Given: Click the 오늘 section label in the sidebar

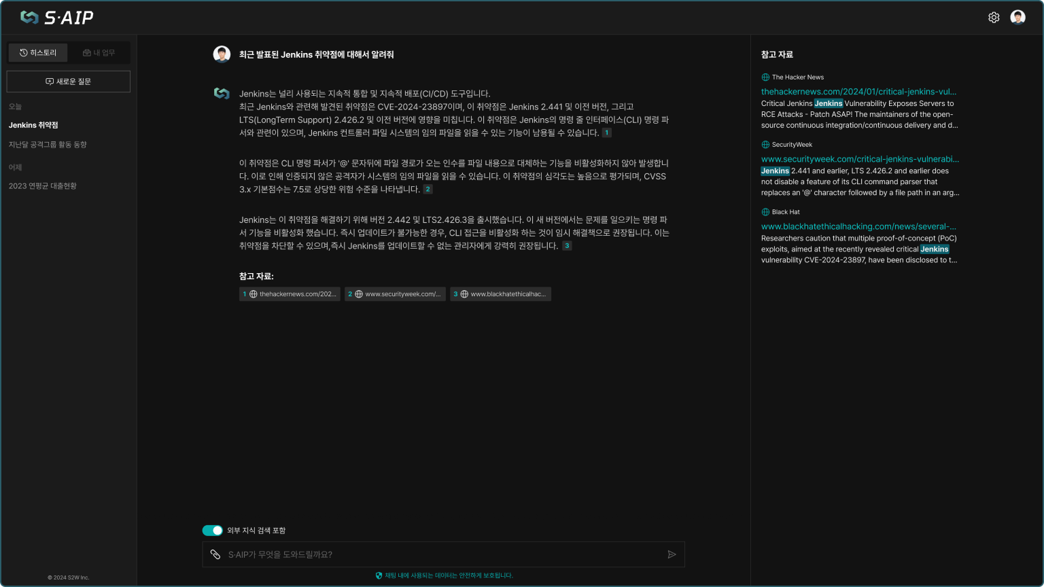Looking at the screenshot, I should [x=15, y=107].
